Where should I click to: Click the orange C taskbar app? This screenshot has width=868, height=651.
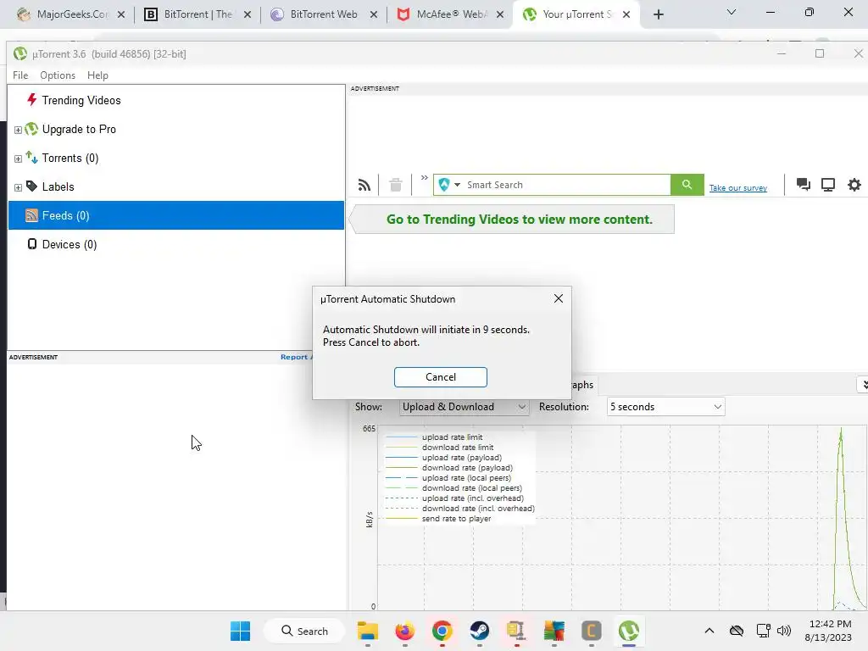pyautogui.click(x=591, y=631)
